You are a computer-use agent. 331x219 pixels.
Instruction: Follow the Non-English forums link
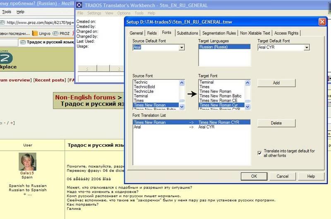point(85,98)
